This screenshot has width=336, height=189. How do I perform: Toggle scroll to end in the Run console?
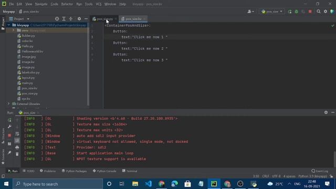point(17,141)
